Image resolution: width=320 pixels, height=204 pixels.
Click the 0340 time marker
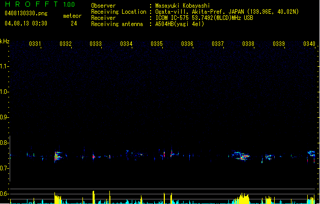(x=309, y=43)
